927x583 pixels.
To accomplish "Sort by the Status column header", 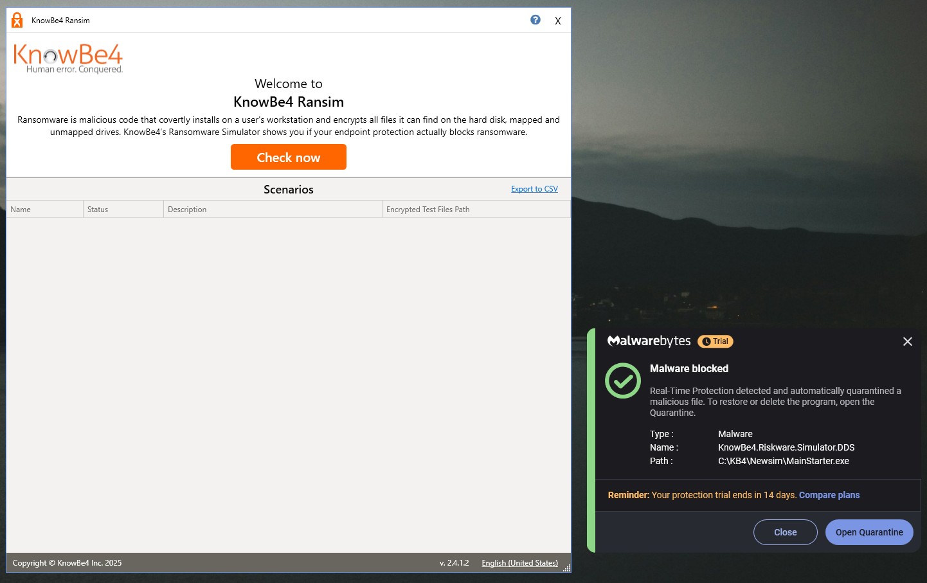I will click(x=123, y=210).
